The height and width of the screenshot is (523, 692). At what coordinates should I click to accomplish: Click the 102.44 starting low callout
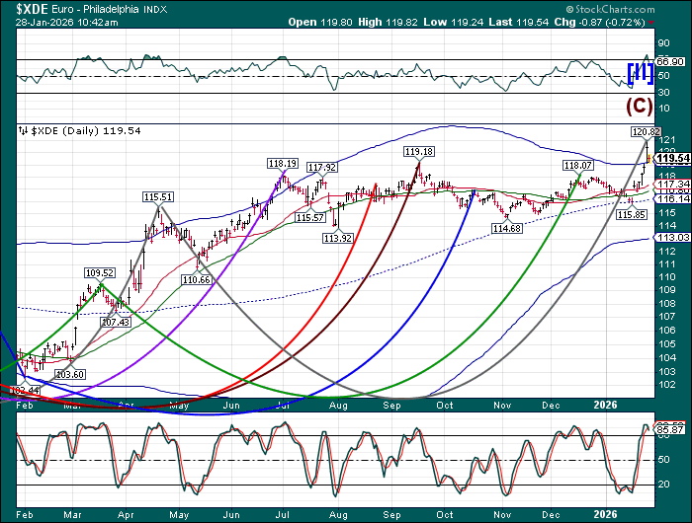coord(22,392)
